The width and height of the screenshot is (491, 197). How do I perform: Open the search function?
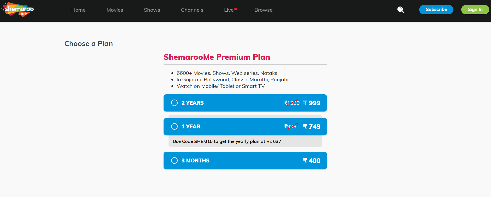pyautogui.click(x=401, y=10)
